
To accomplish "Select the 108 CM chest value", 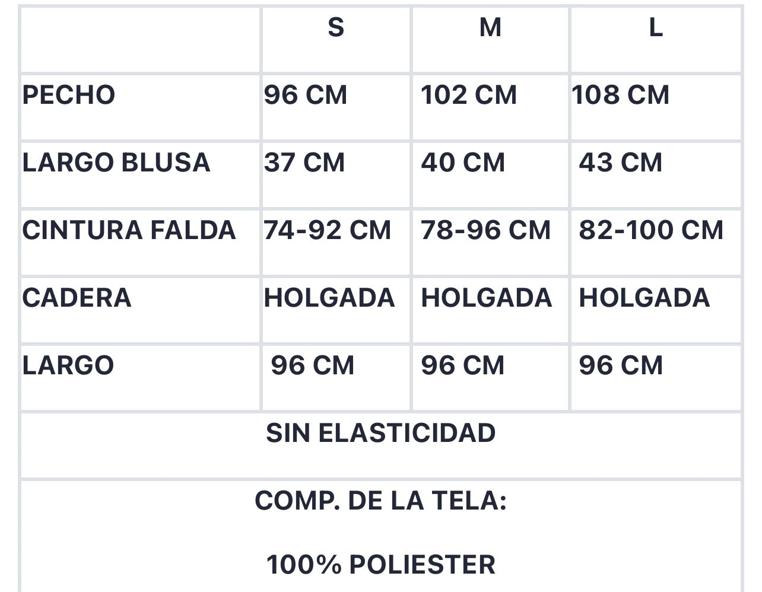I will pos(621,95).
